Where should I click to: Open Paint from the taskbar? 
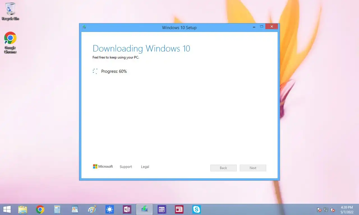click(92, 209)
